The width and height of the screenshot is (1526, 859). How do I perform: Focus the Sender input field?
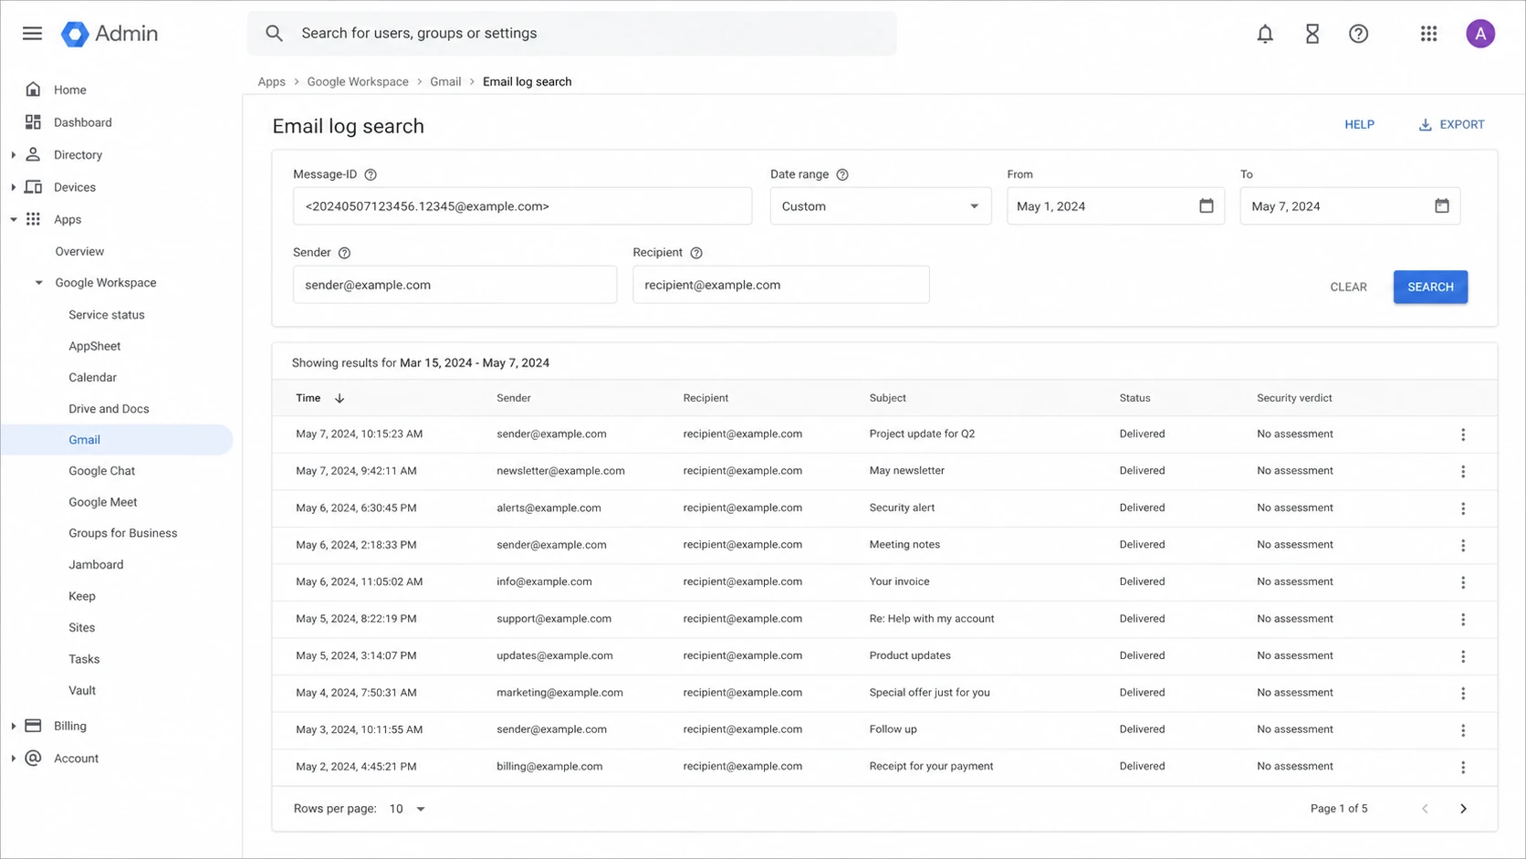point(455,285)
